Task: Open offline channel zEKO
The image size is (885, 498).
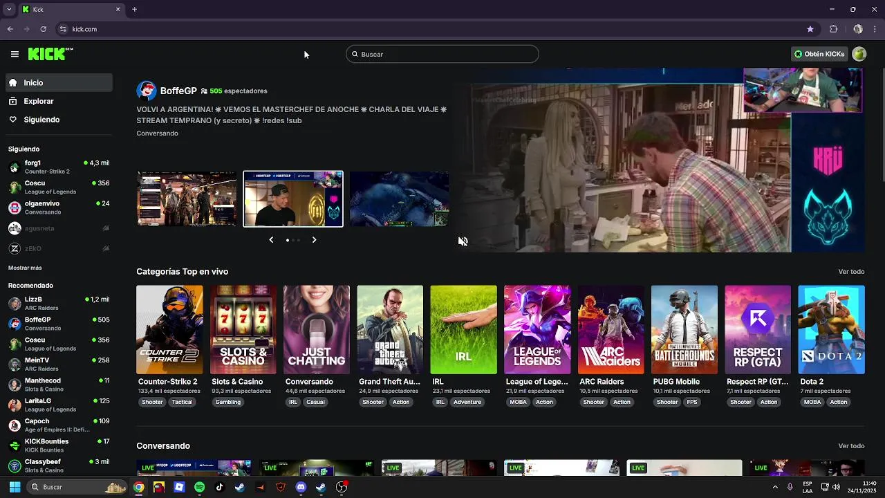Action: click(59, 248)
